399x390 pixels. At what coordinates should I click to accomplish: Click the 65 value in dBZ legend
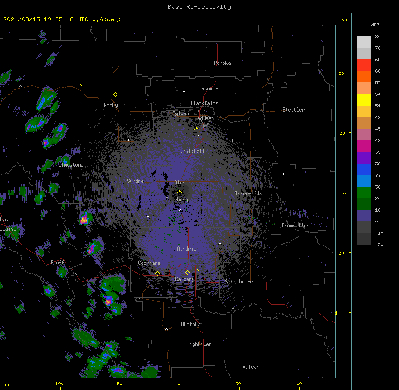point(378,59)
